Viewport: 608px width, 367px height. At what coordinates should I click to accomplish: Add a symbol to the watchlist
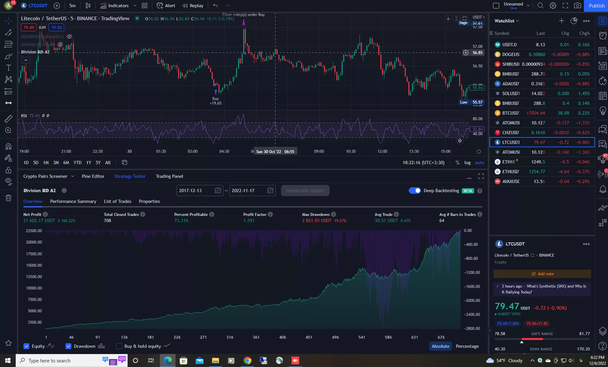click(x=561, y=21)
